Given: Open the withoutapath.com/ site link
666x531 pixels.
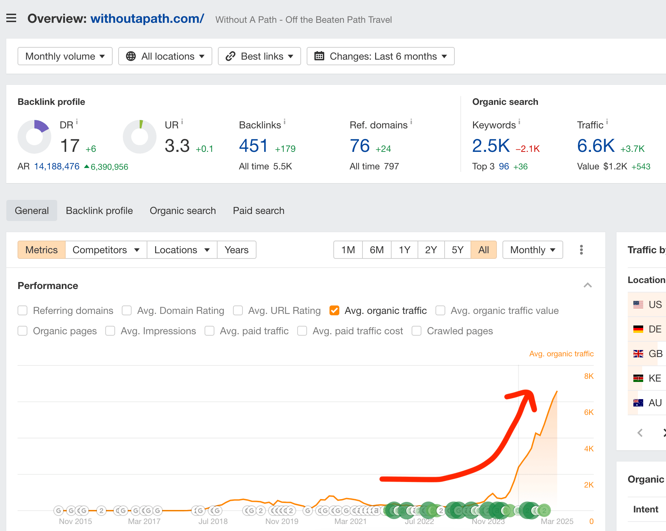Looking at the screenshot, I should click(147, 19).
